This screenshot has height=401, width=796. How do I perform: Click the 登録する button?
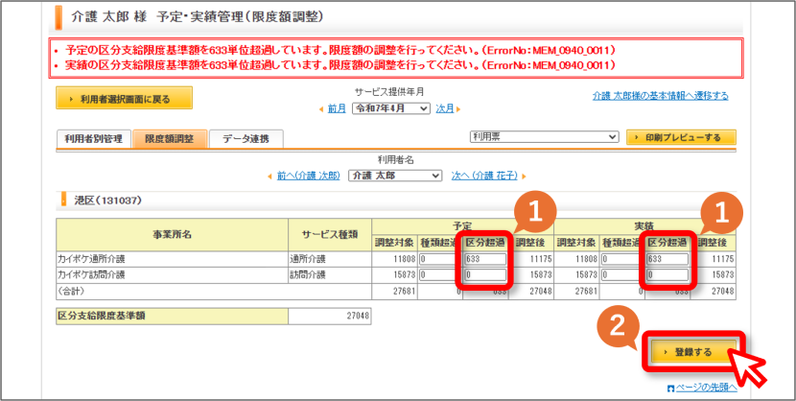point(693,352)
